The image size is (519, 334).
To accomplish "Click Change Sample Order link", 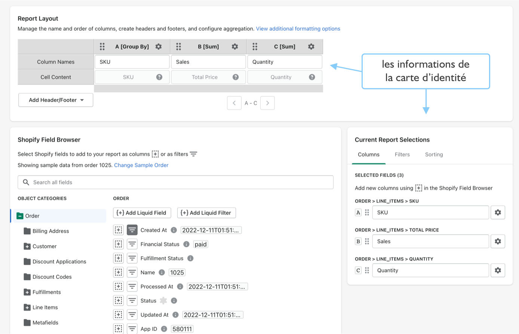I will point(141,165).
